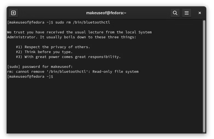Click the quoted '/bin/bluetoothctl' in error message
This screenshot has height=139, width=214.
click(67, 72)
